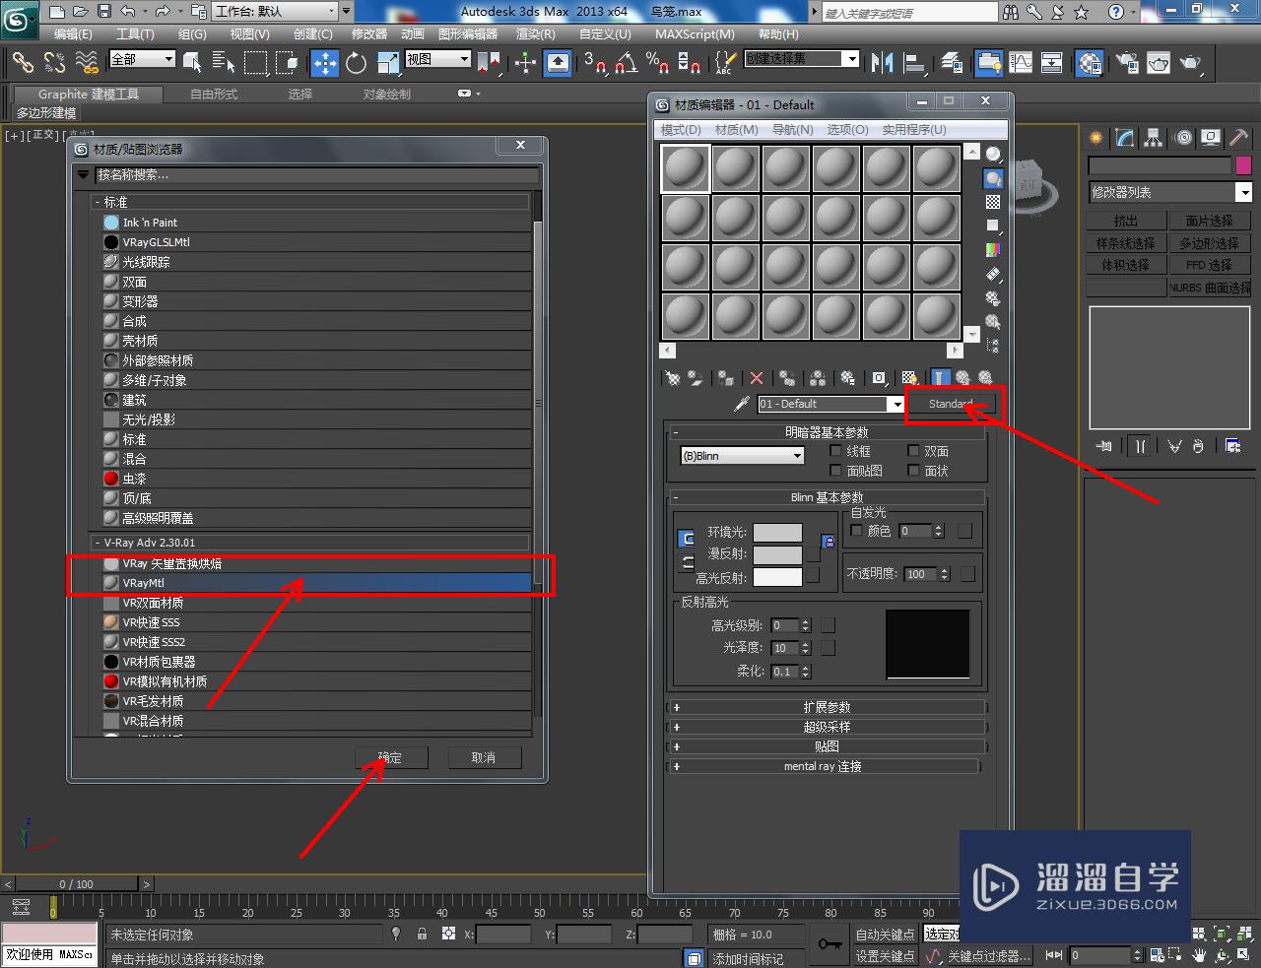The width and height of the screenshot is (1261, 968).
Task: Enable the 面状 checkbox
Action: [x=913, y=471]
